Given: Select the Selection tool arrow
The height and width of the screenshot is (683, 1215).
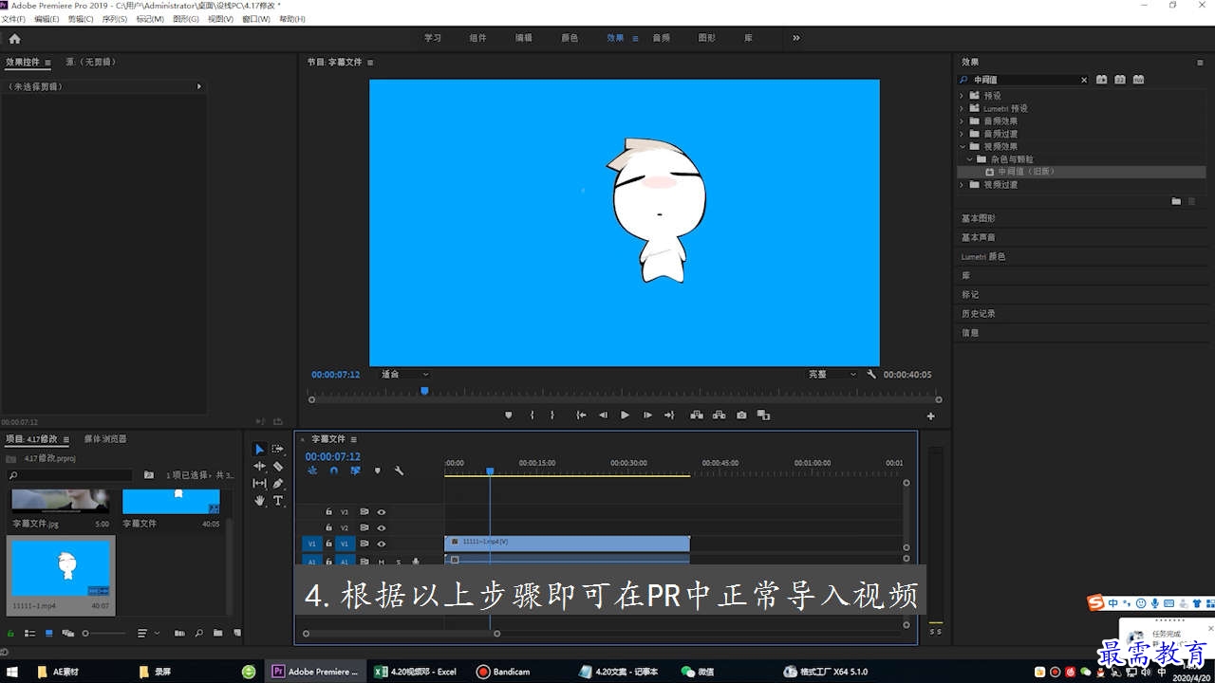Looking at the screenshot, I should (259, 449).
